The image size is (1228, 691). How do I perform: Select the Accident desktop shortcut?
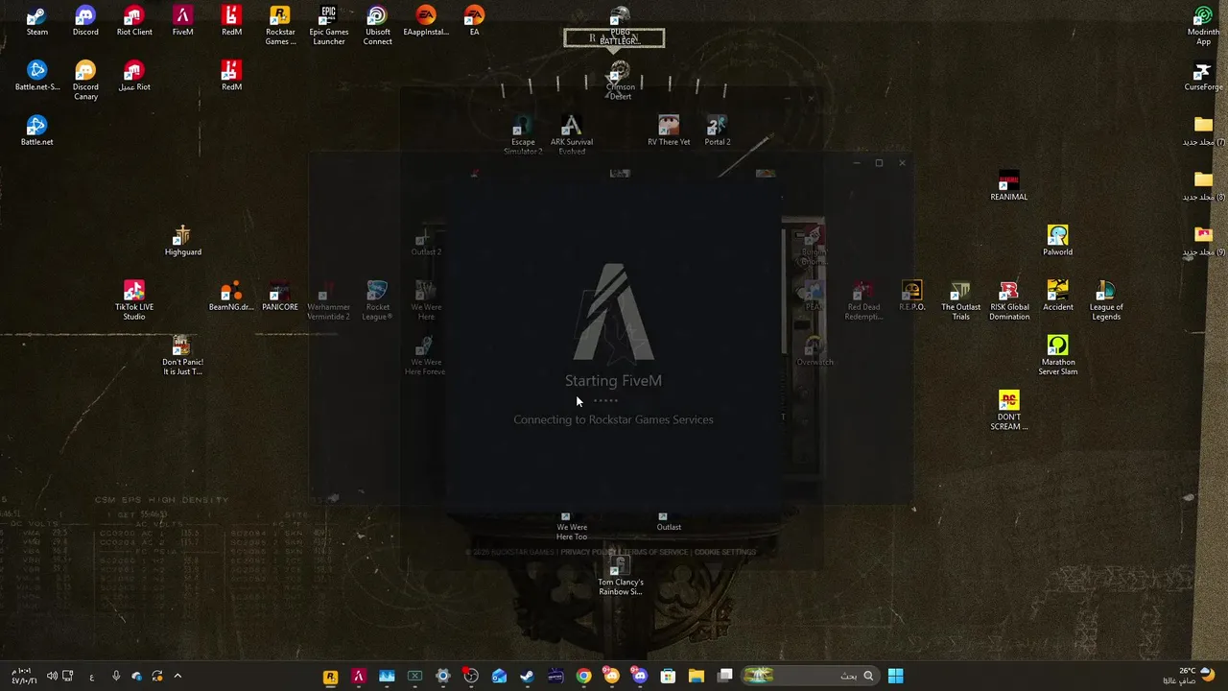[x=1057, y=297]
